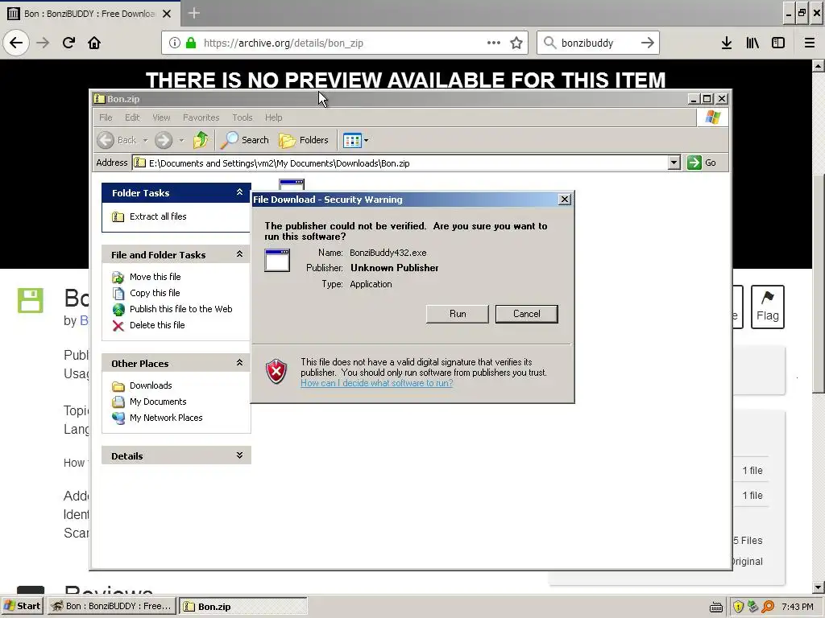Close the Bon : BonziBUDDY browser tab
Image resolution: width=825 pixels, height=618 pixels.
[x=167, y=14]
